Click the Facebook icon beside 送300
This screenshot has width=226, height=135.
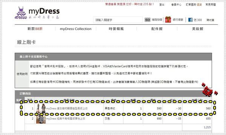[190, 20]
